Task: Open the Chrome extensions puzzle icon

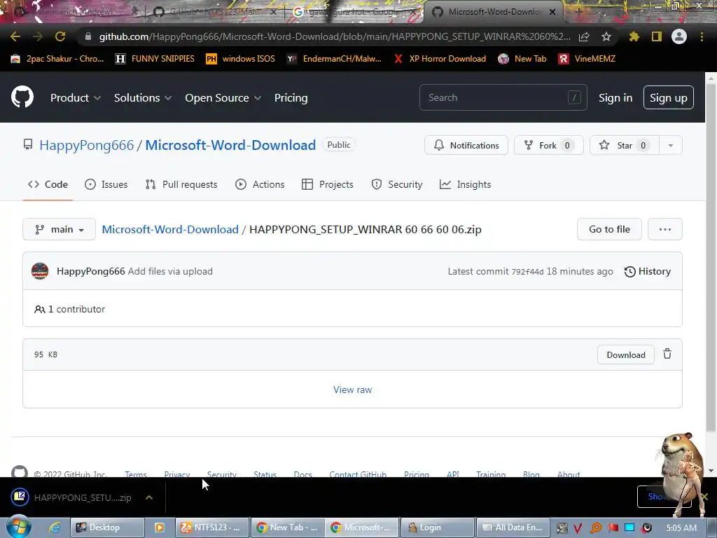Action: [x=634, y=36]
